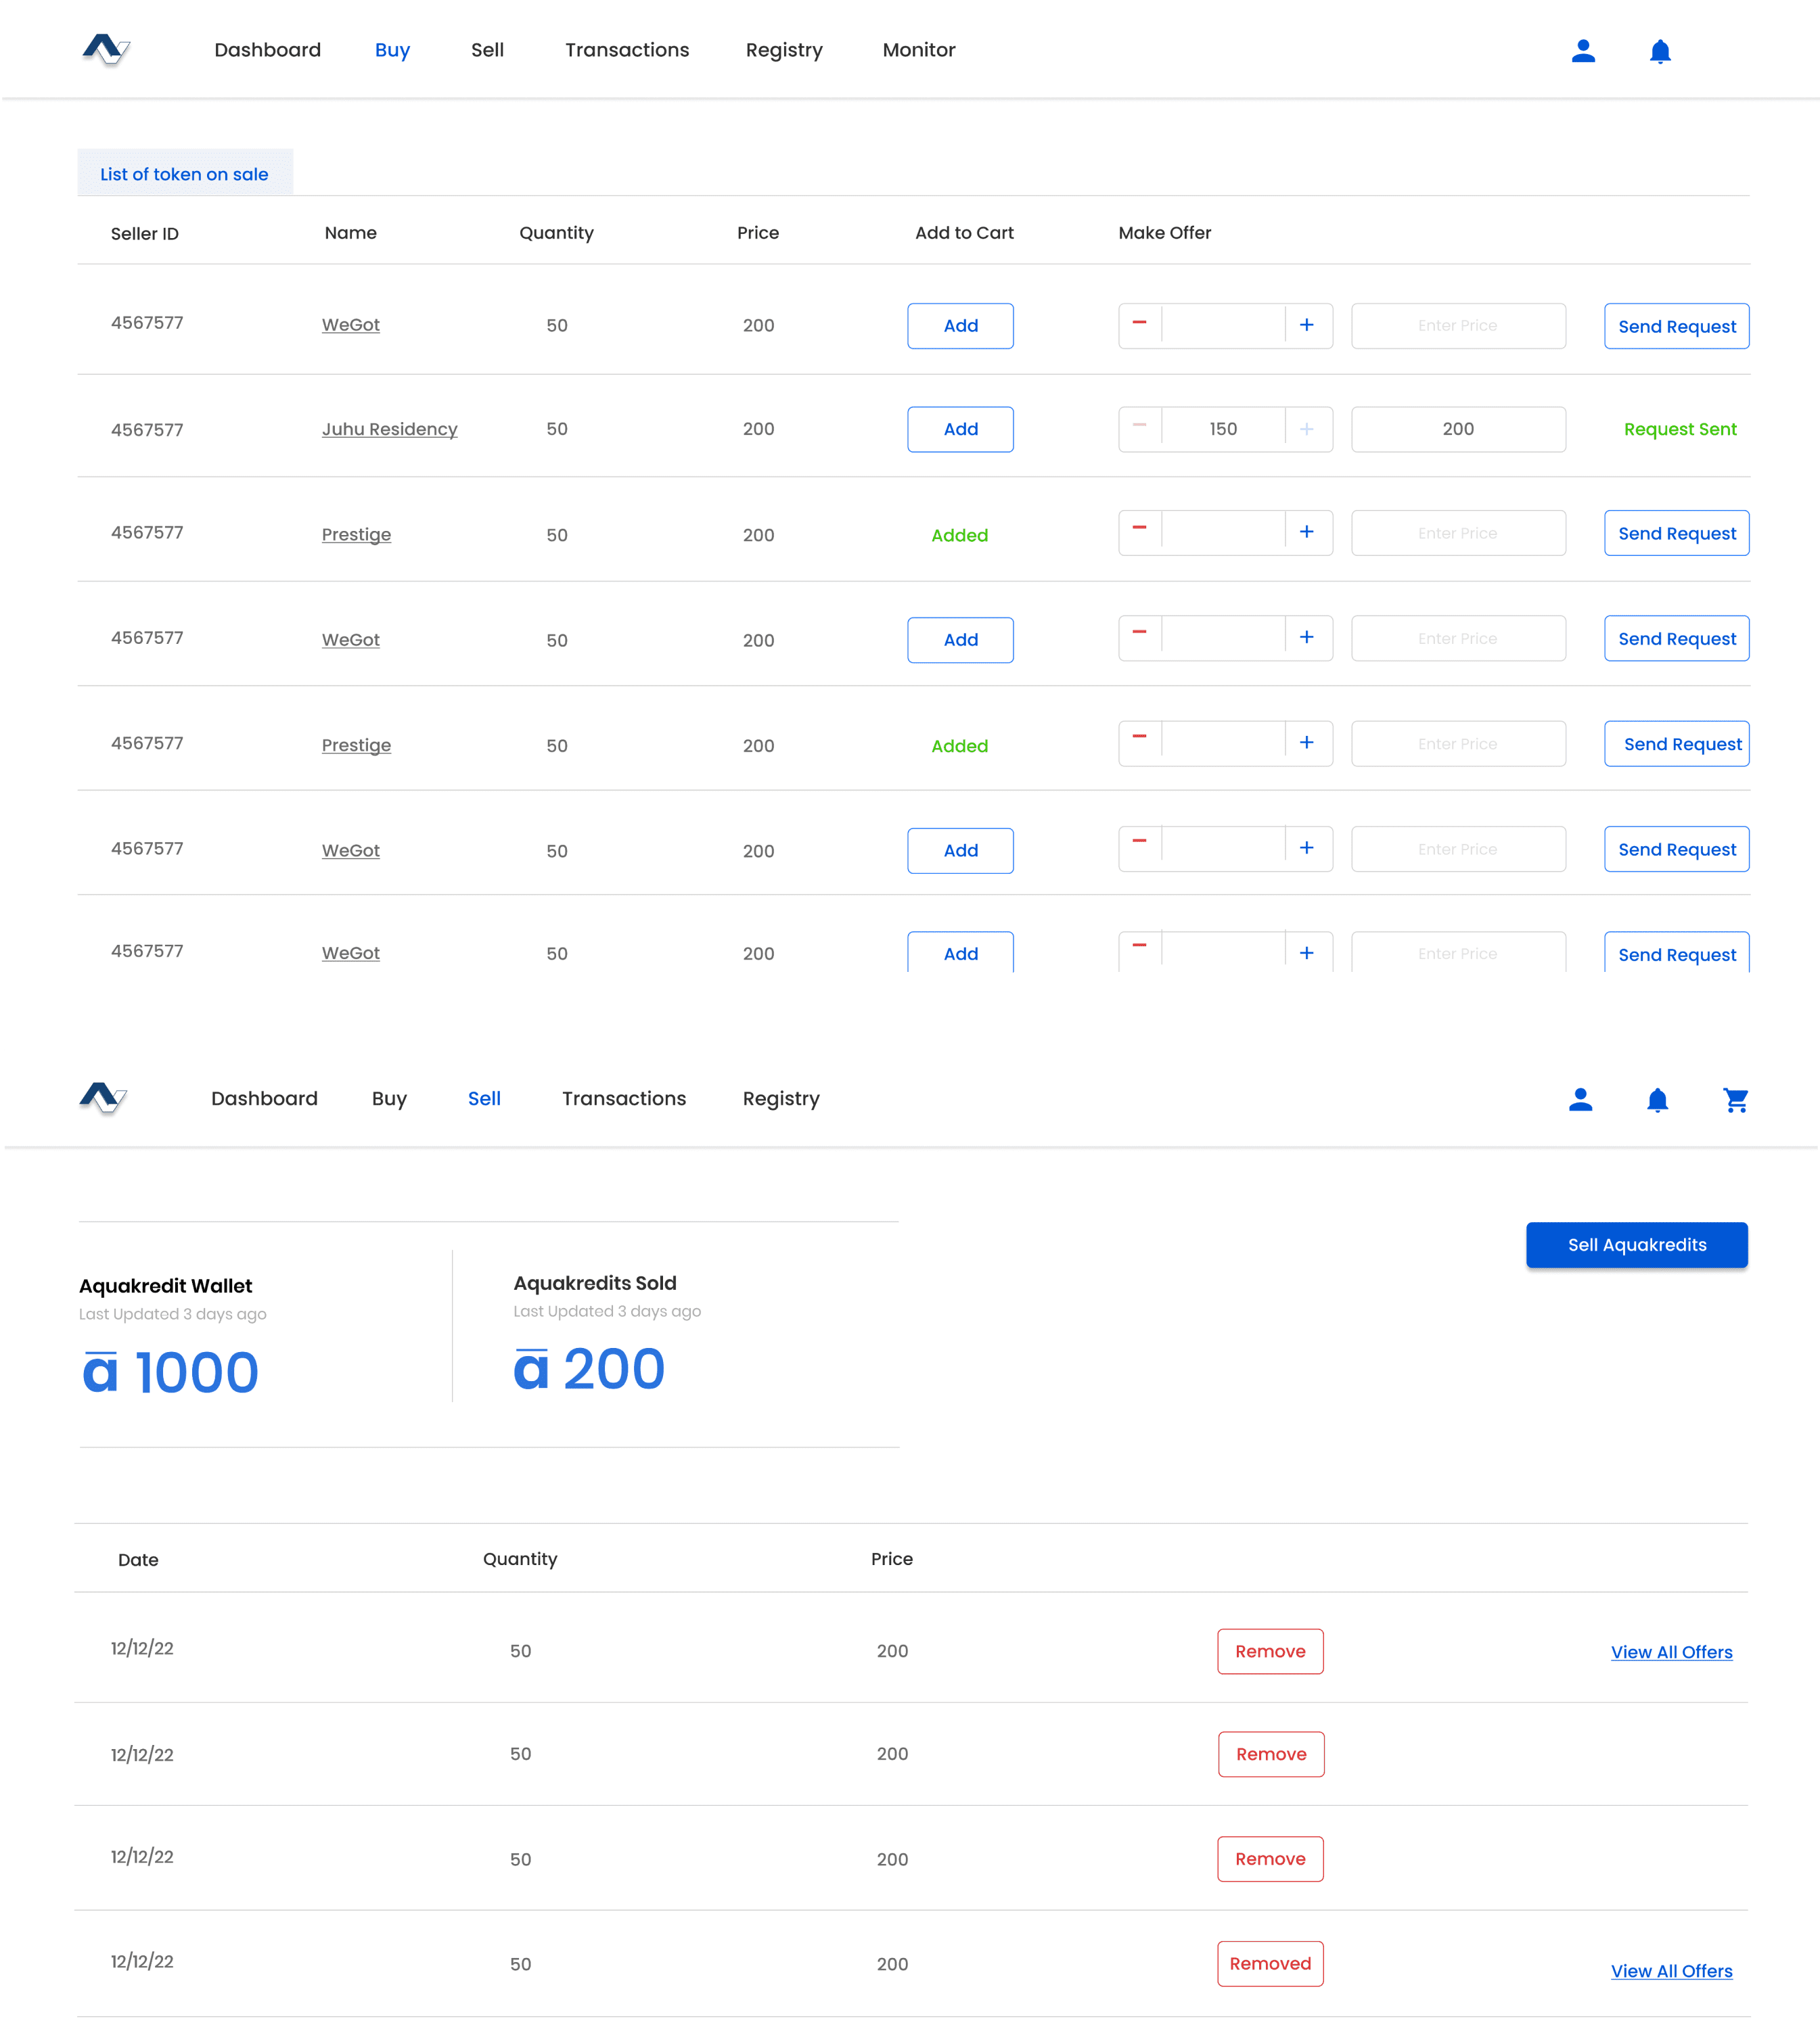Click Sell Aquakredits button
This screenshot has width=1820, height=2025.
click(1636, 1244)
